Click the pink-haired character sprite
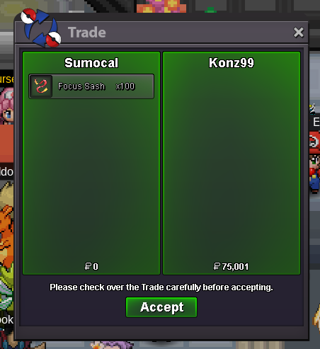 [7, 105]
